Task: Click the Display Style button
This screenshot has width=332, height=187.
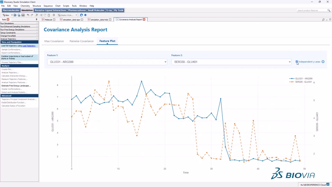Action: click(x=66, y=15)
